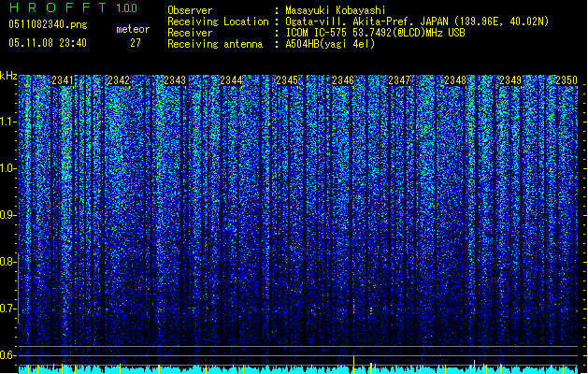Select the meteor count 27
588x374 pixels.
[x=136, y=43]
